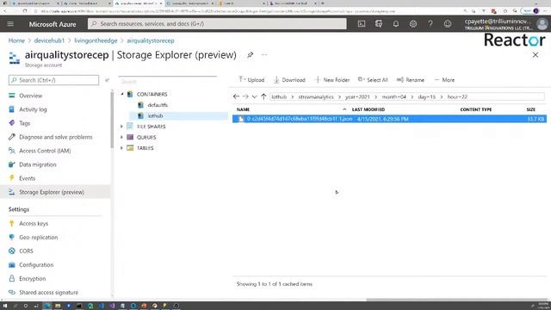The width and height of the screenshot is (551, 310).
Task: Open CORS settings
Action: tap(26, 251)
